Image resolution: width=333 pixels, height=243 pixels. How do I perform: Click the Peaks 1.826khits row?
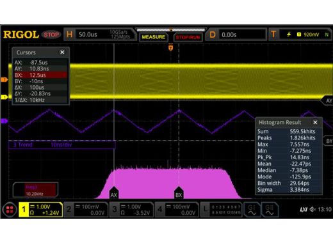(289, 137)
